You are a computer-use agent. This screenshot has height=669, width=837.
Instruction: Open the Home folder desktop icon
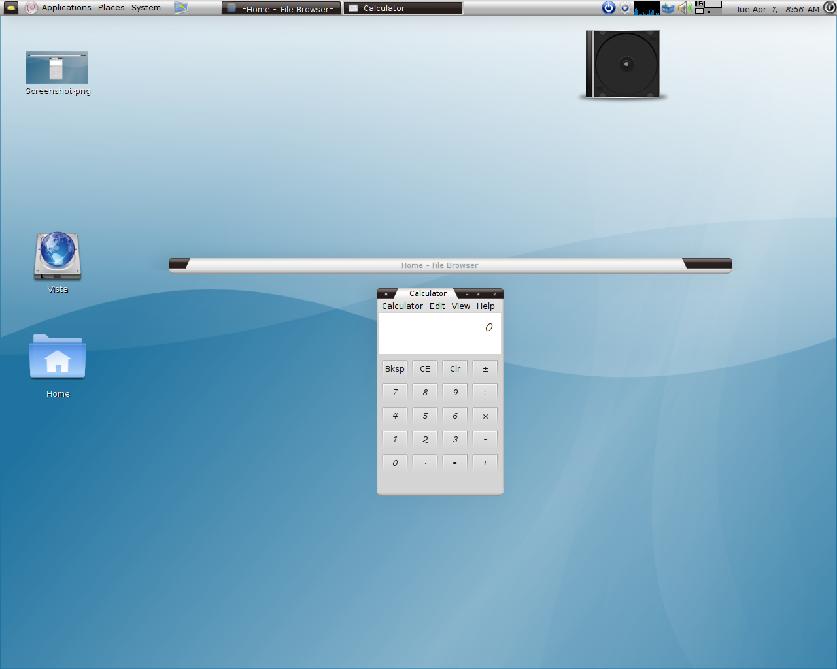(58, 366)
